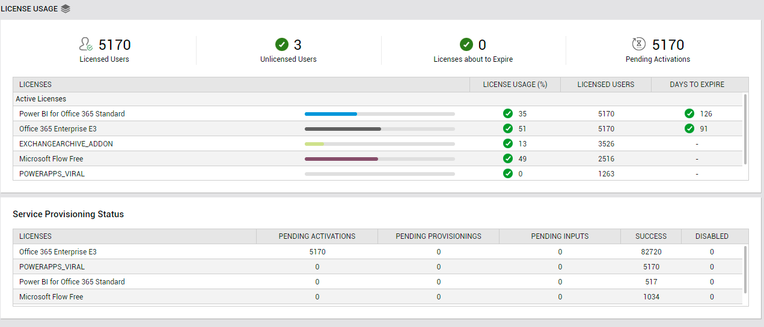Click the PENDING INPUTS column header
Screen dimensions: 764x327
point(560,236)
